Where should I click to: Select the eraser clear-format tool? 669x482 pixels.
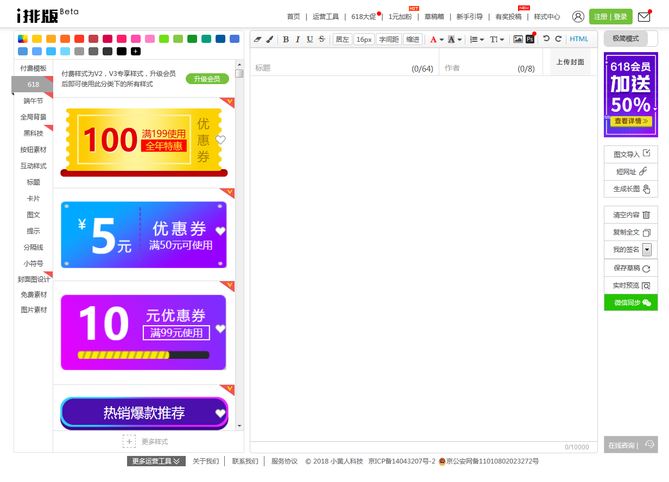click(x=258, y=39)
